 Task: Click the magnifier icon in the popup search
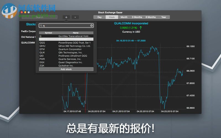click(41, 26)
